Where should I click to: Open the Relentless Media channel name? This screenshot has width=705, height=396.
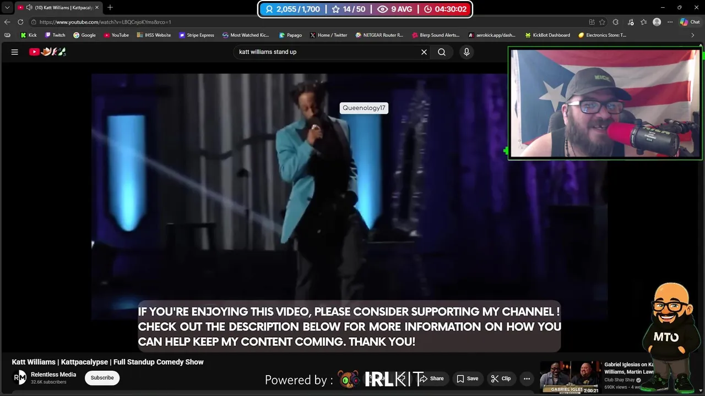[53, 375]
